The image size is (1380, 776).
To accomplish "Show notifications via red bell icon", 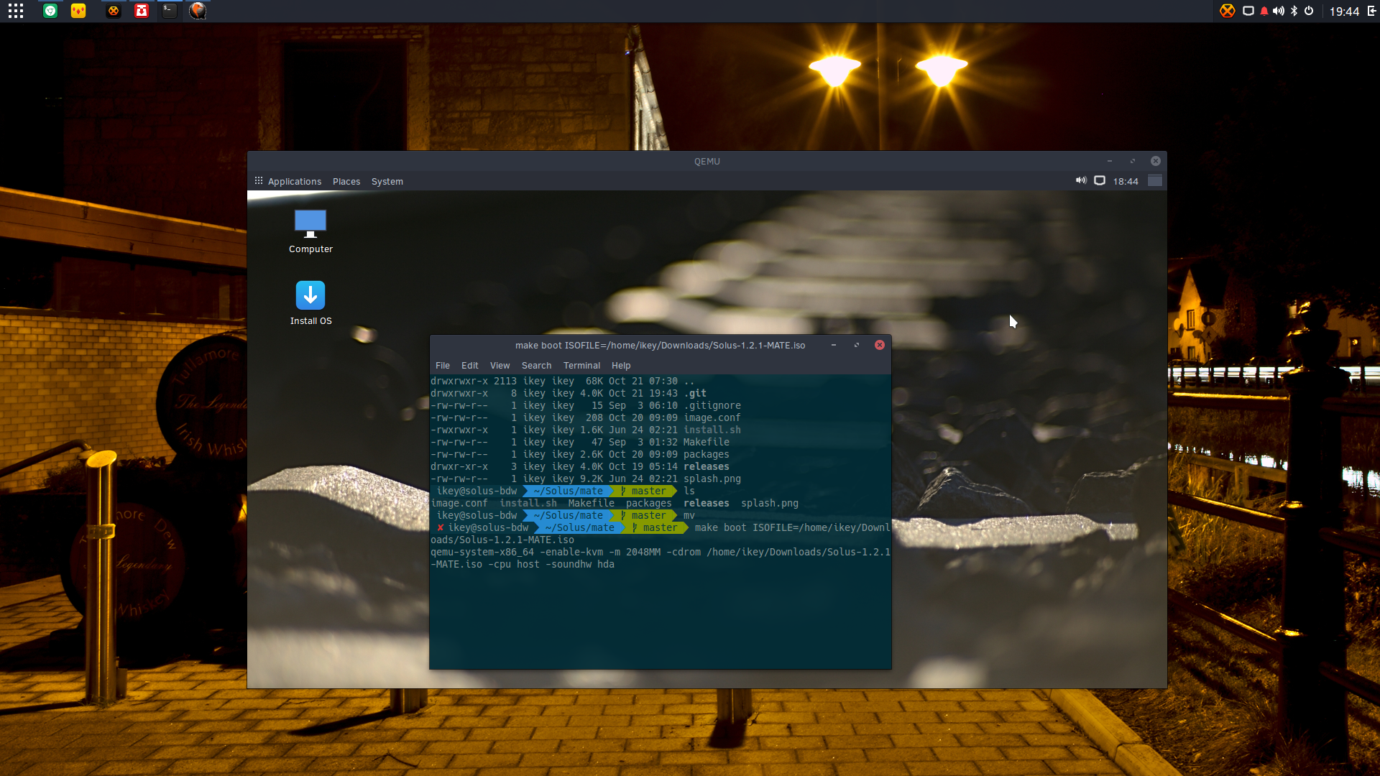I will 1264,11.
